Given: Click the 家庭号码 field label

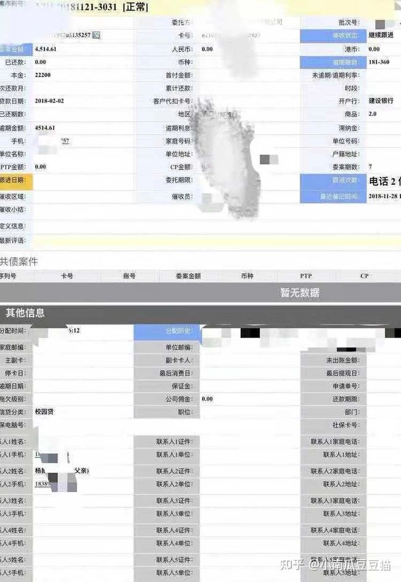Looking at the screenshot, I should (179, 141).
